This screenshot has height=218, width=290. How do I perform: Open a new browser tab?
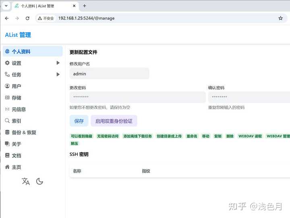click(x=85, y=6)
